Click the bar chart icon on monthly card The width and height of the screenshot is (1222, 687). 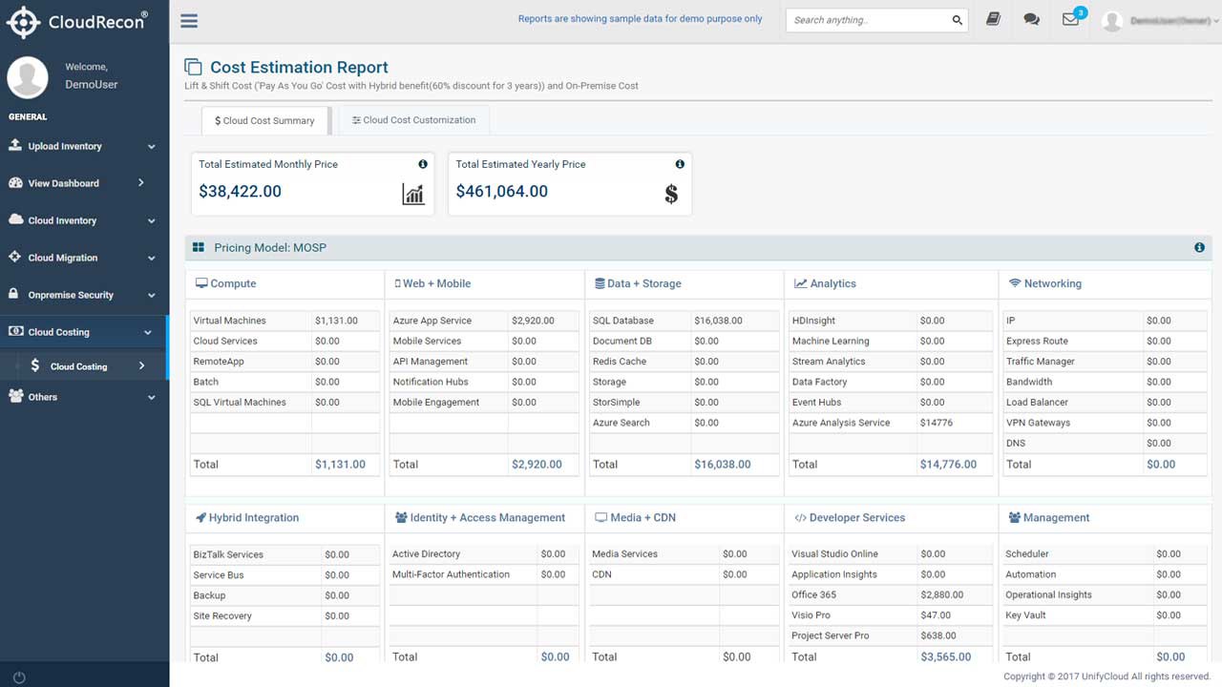(413, 194)
